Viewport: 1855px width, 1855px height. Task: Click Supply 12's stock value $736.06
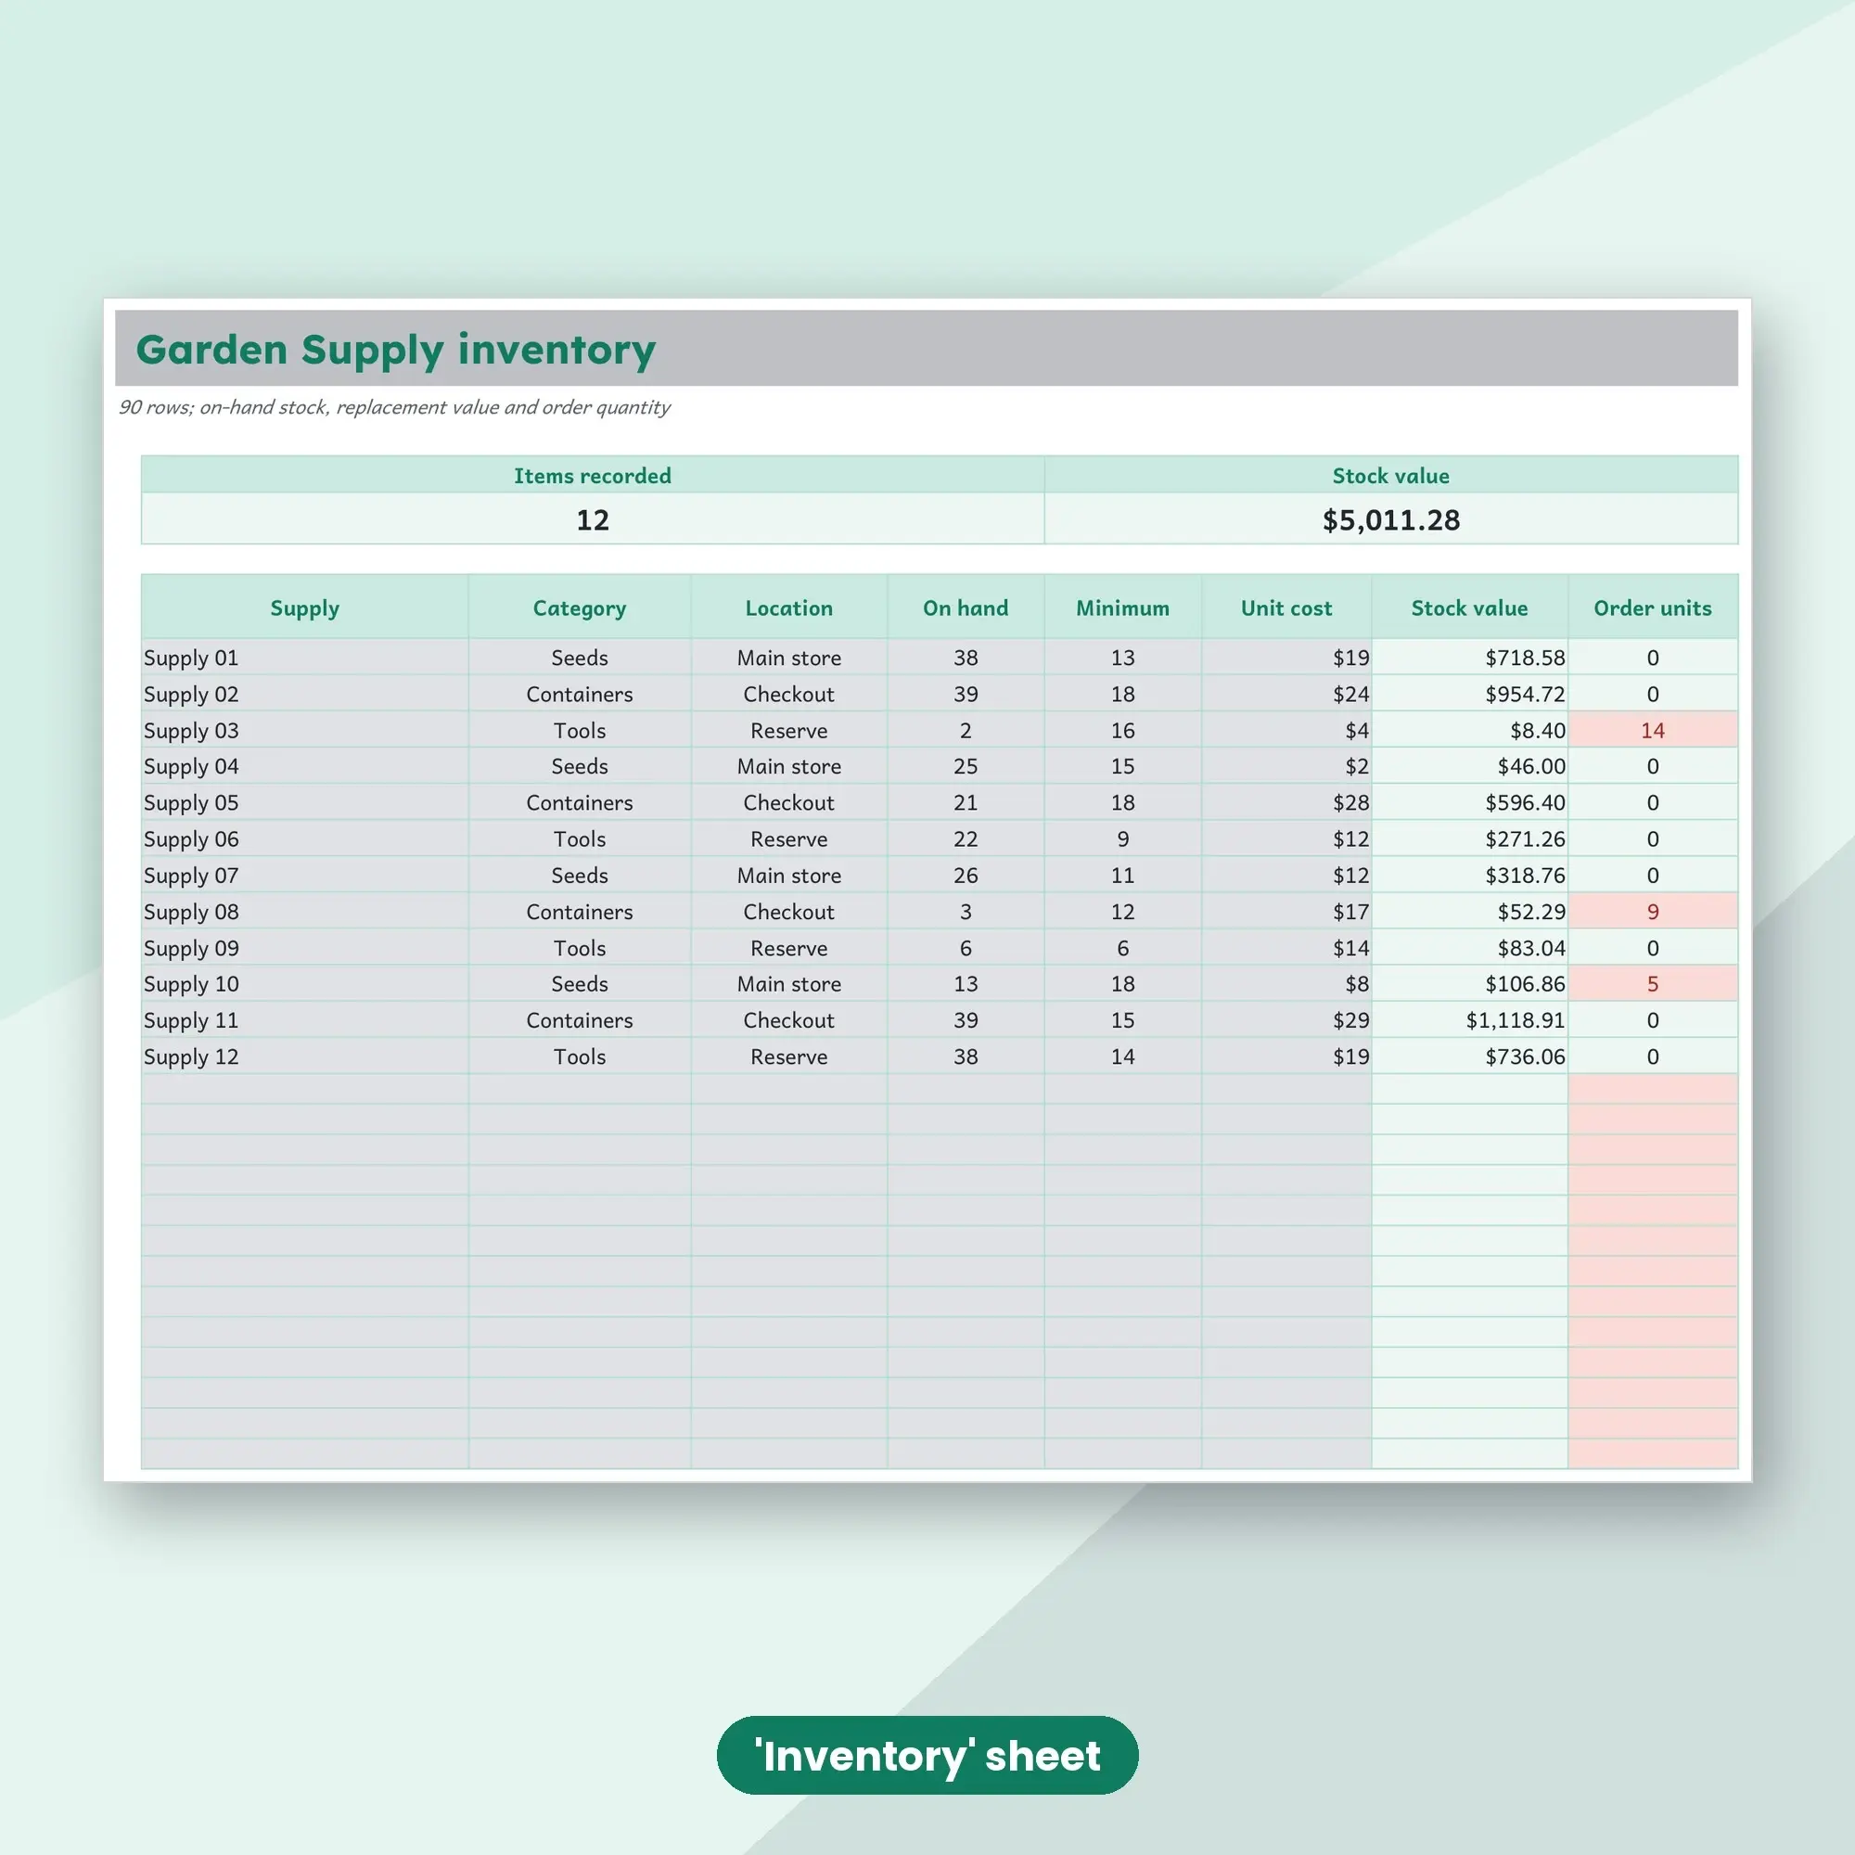pos(1469,1056)
